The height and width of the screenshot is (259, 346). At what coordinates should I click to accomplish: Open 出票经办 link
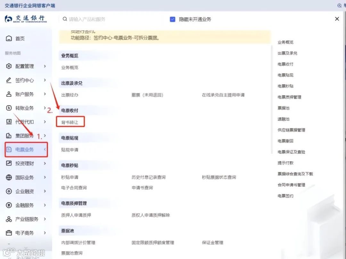tap(70, 95)
